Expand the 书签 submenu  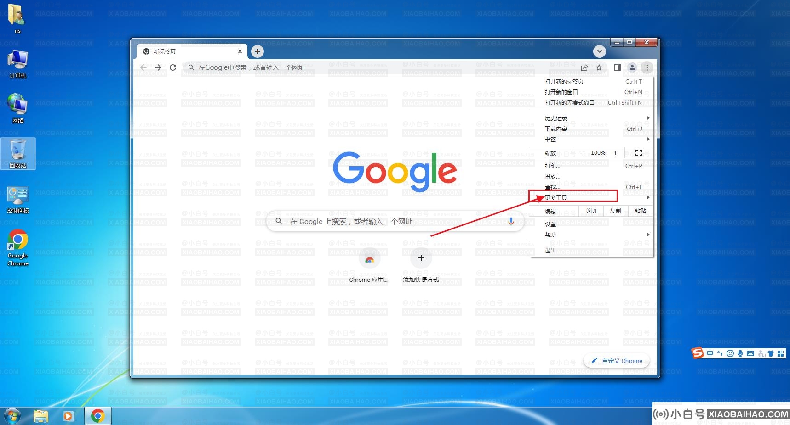click(x=591, y=139)
